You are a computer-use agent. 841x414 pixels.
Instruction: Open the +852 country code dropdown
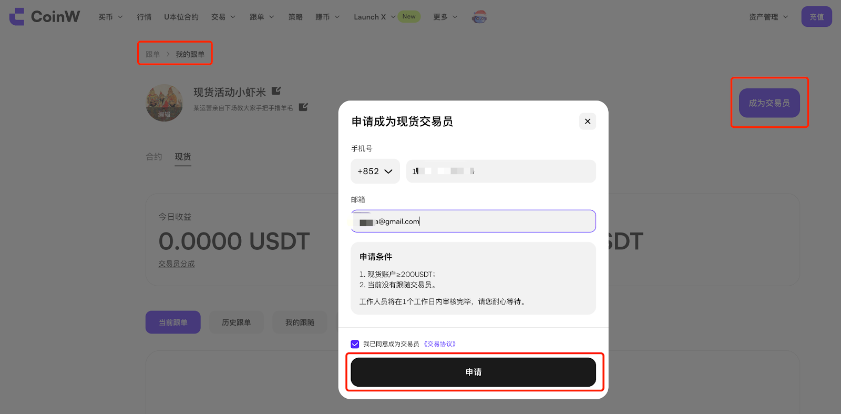tap(375, 171)
